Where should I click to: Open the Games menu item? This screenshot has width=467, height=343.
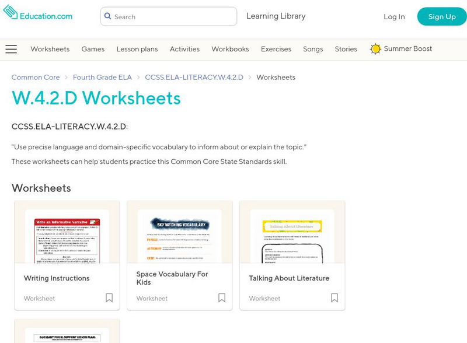(93, 49)
